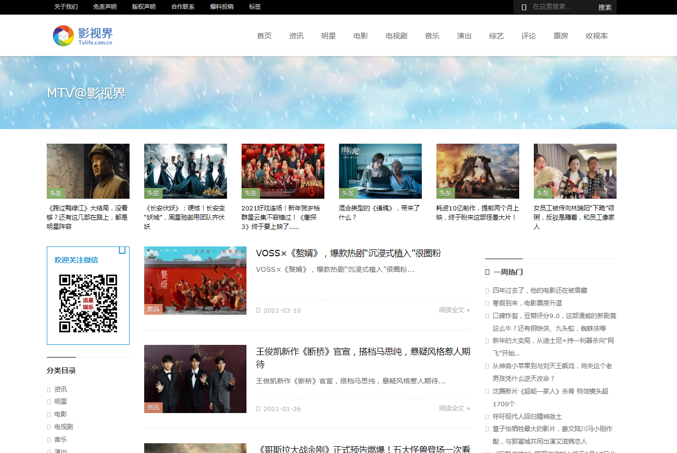This screenshot has width=677, height=453.
Task: Click the icon beside 一周热门 heading
Action: point(488,272)
